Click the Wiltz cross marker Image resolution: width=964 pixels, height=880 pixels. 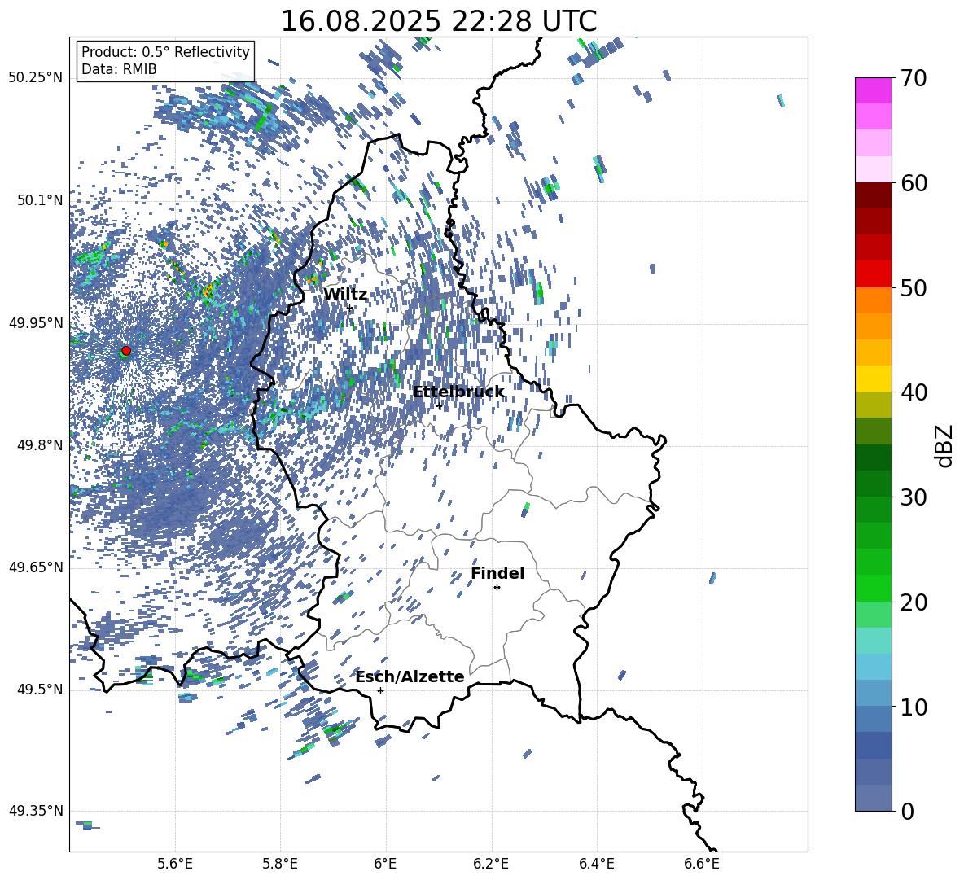click(x=350, y=309)
